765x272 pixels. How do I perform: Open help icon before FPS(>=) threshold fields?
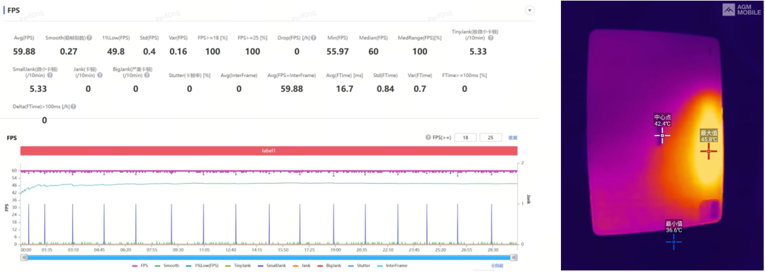coord(428,138)
